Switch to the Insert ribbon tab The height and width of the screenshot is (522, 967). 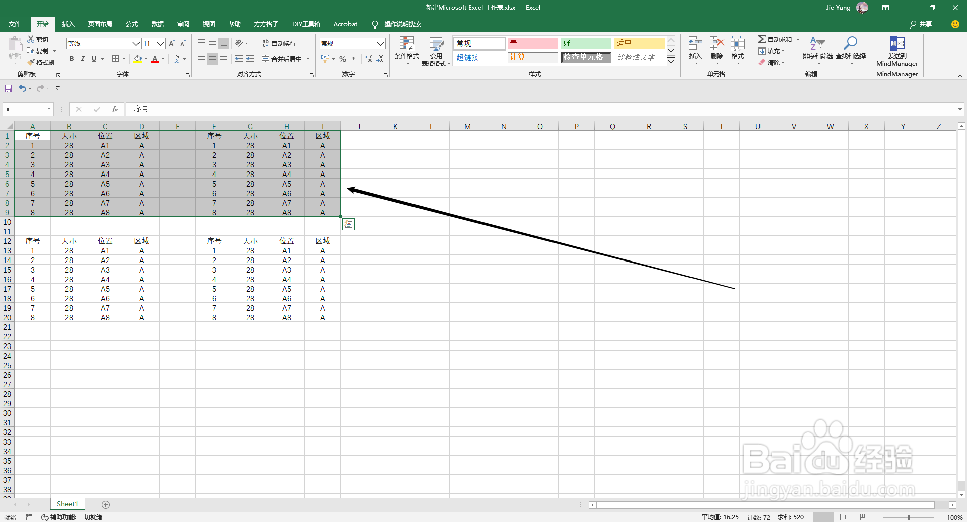click(x=68, y=24)
